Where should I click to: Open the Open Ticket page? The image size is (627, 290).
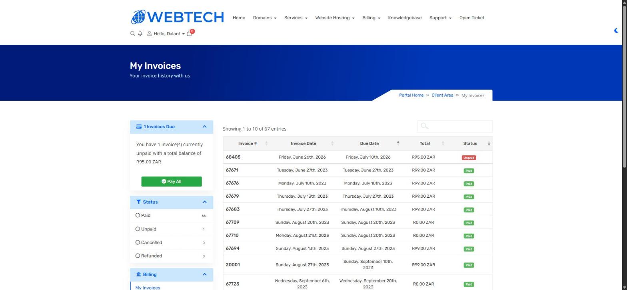click(472, 18)
